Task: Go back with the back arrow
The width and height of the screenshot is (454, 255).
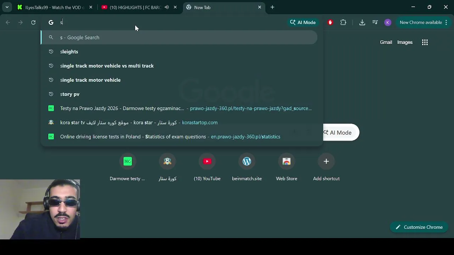Action: [8, 22]
